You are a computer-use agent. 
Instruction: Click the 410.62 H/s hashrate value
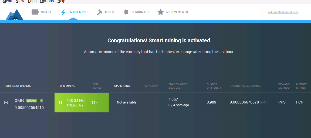(75, 105)
